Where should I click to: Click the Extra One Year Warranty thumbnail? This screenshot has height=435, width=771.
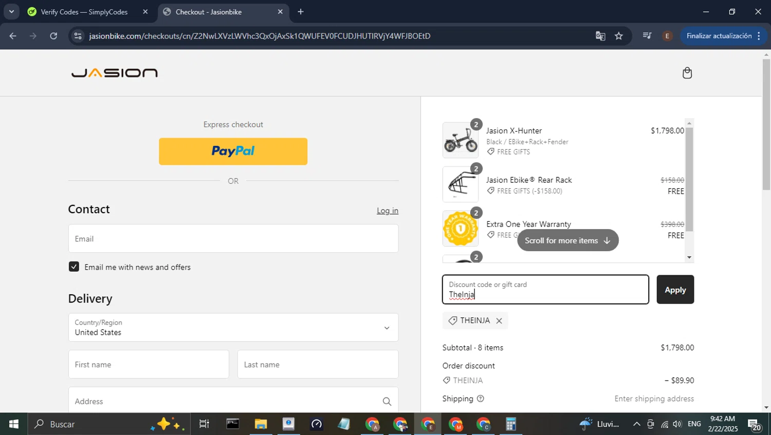(x=461, y=229)
